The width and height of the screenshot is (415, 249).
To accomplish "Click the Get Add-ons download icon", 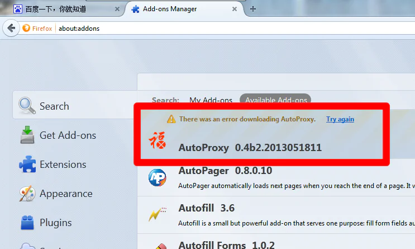I will [27, 135].
